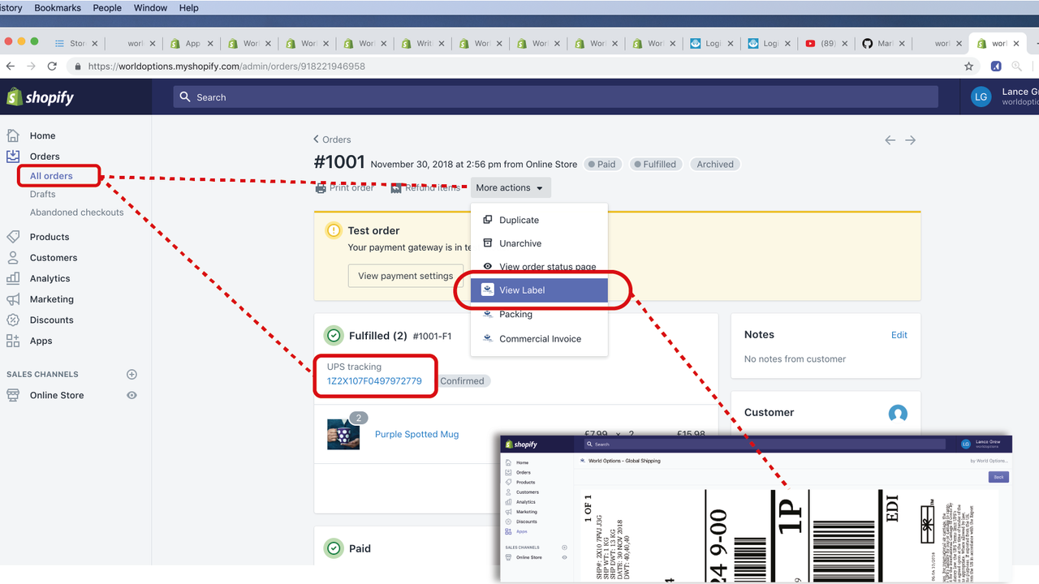
Task: Open Discounts section
Action: [x=51, y=320]
